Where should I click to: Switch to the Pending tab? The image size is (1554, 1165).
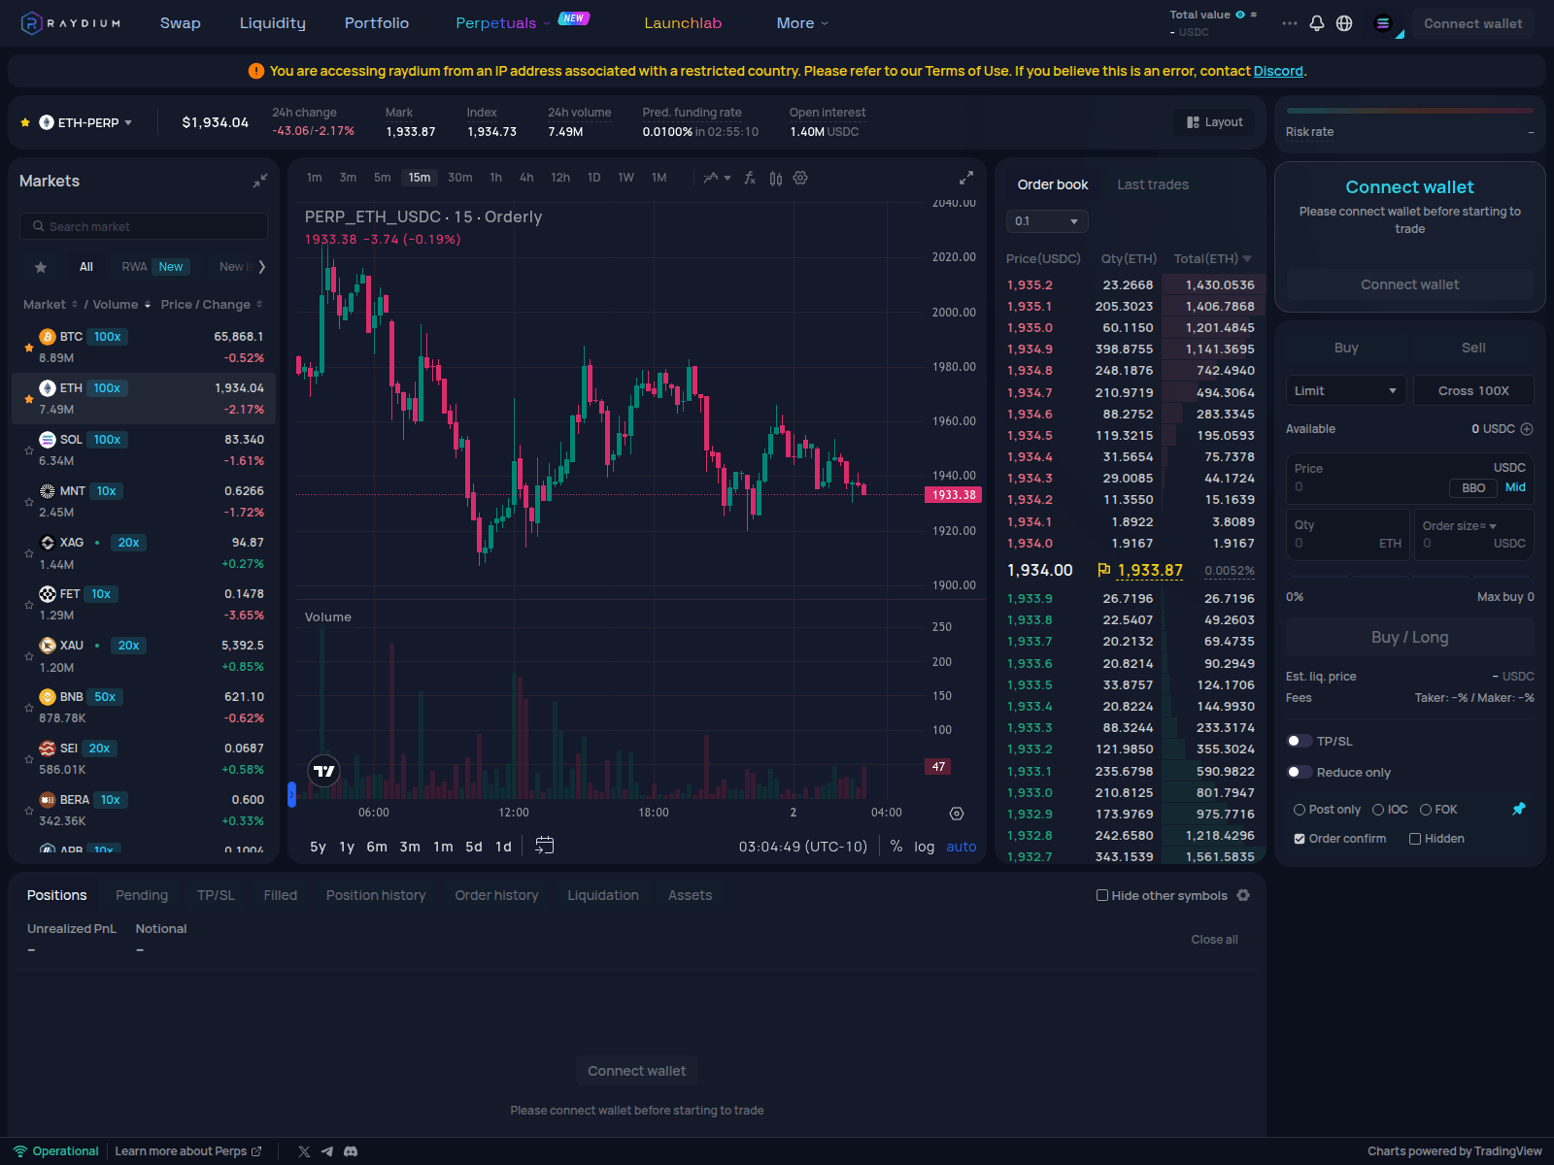(x=142, y=895)
